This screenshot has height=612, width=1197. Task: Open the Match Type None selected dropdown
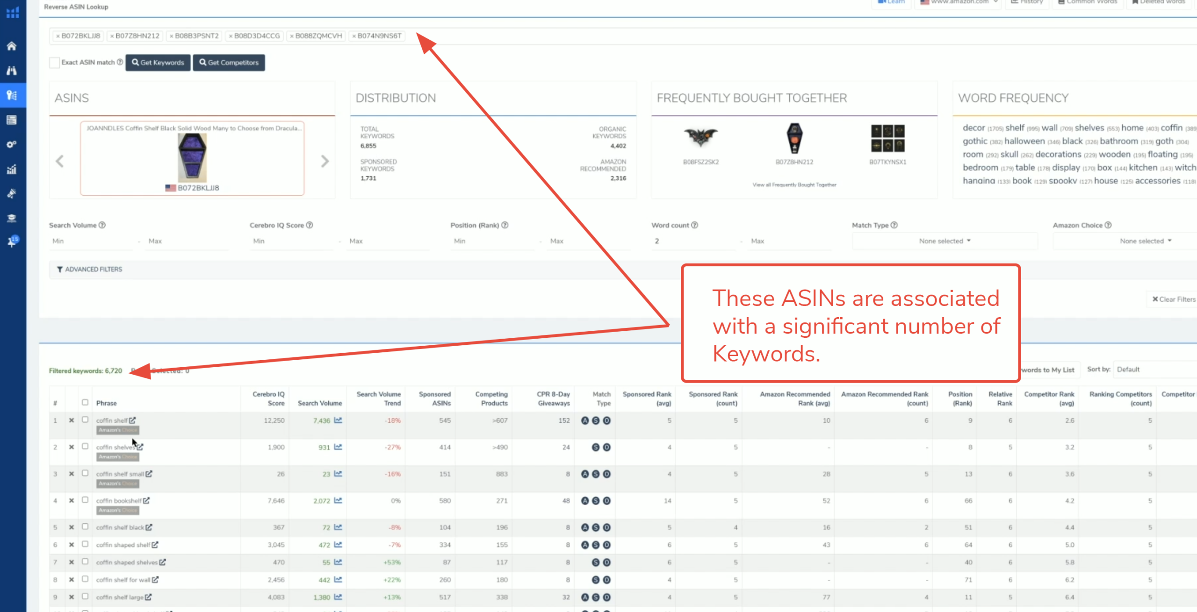pyautogui.click(x=945, y=241)
